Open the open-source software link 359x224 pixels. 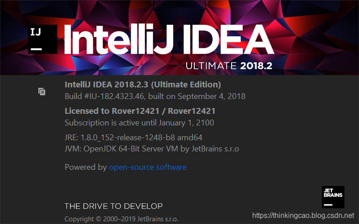(x=148, y=167)
